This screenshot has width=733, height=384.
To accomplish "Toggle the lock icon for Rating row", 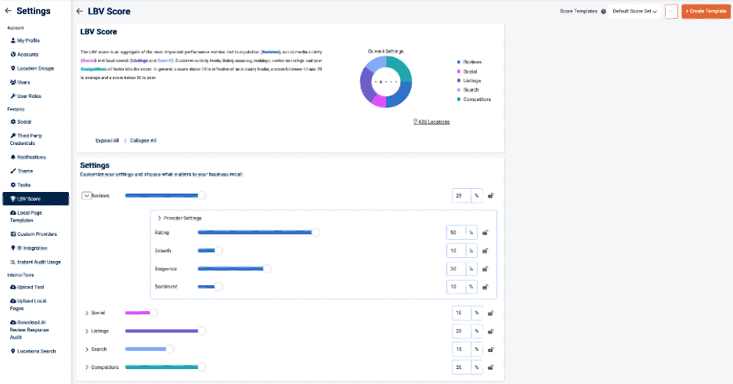I will coord(485,233).
